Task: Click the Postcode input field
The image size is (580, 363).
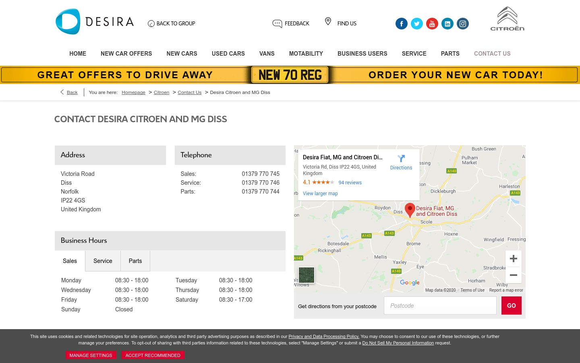Action: pos(440,306)
